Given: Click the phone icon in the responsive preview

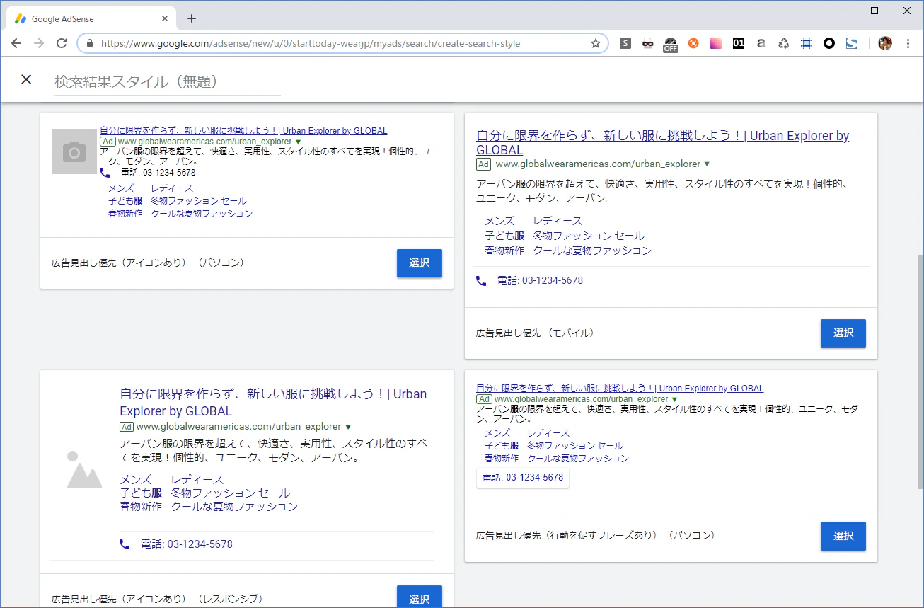Looking at the screenshot, I should click(125, 544).
